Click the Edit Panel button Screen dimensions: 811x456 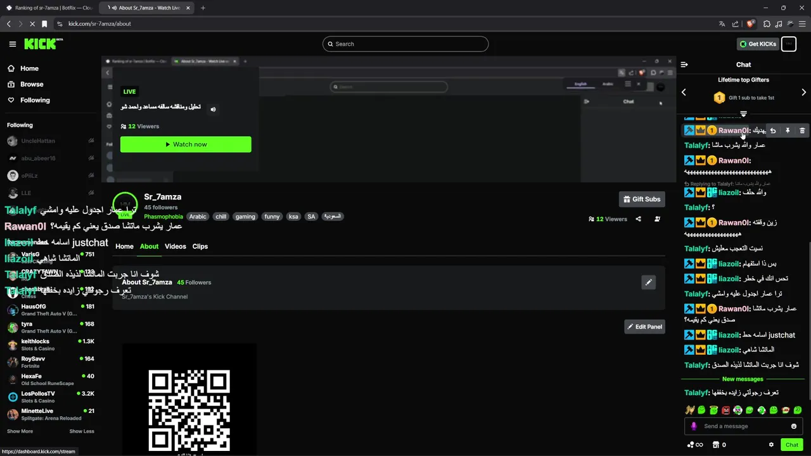(644, 327)
